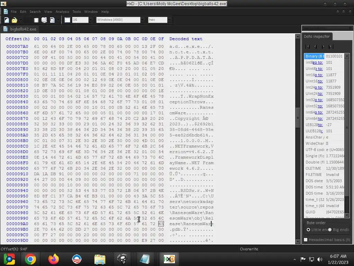This screenshot has width=354, height=266.
Task: Go to next byte in Data inspector
Action: (x=323, y=47)
